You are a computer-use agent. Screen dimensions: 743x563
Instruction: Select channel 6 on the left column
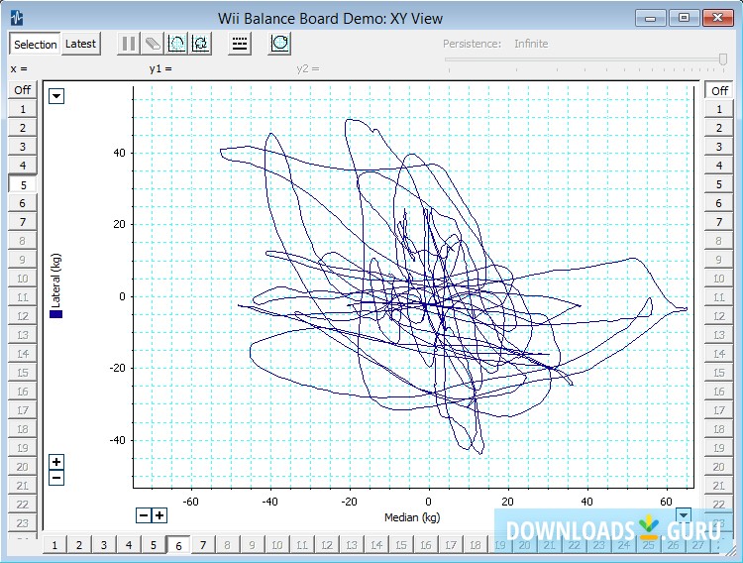click(x=22, y=203)
